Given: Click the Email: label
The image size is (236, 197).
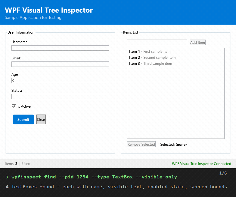Looking at the screenshot, I should pyautogui.click(x=16, y=58).
